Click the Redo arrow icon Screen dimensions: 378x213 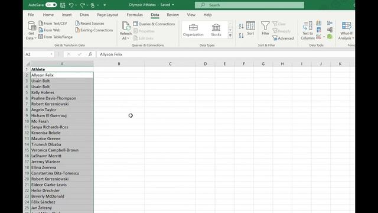[x=82, y=5]
